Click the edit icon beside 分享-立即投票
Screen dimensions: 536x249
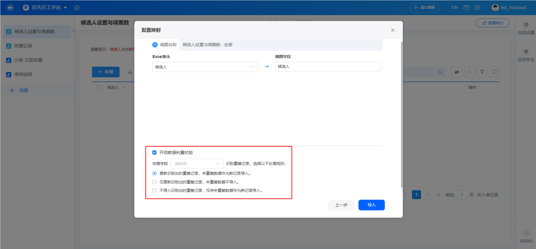point(9,60)
